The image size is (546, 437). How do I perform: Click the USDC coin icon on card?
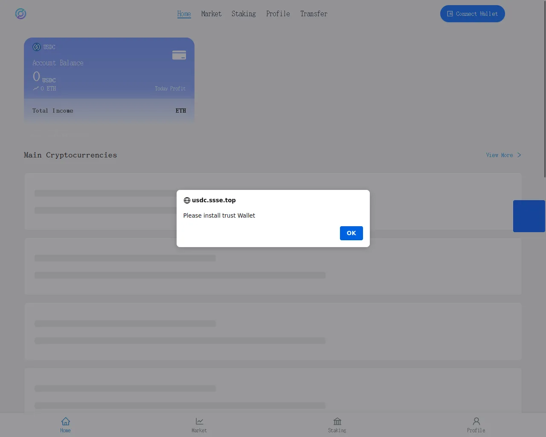37,47
